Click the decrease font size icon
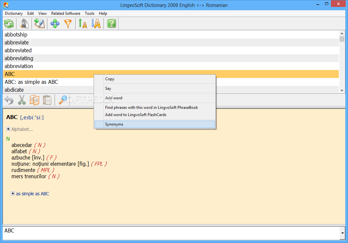 96,24
